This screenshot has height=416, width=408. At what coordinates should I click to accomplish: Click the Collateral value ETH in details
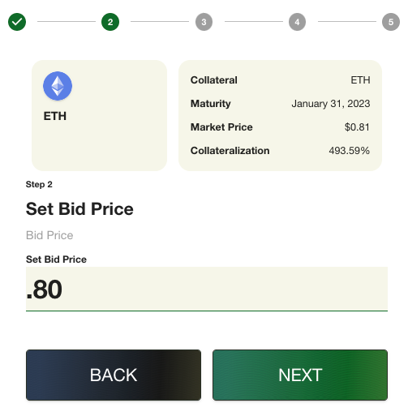[360, 80]
